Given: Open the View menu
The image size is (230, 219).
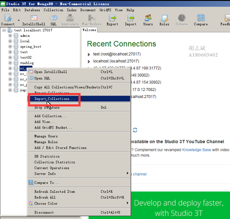Looking at the screenshot, I should [119, 10].
